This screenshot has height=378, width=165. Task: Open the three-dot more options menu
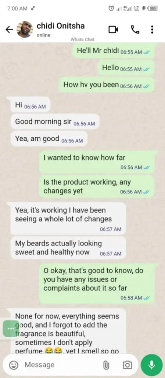(x=152, y=30)
